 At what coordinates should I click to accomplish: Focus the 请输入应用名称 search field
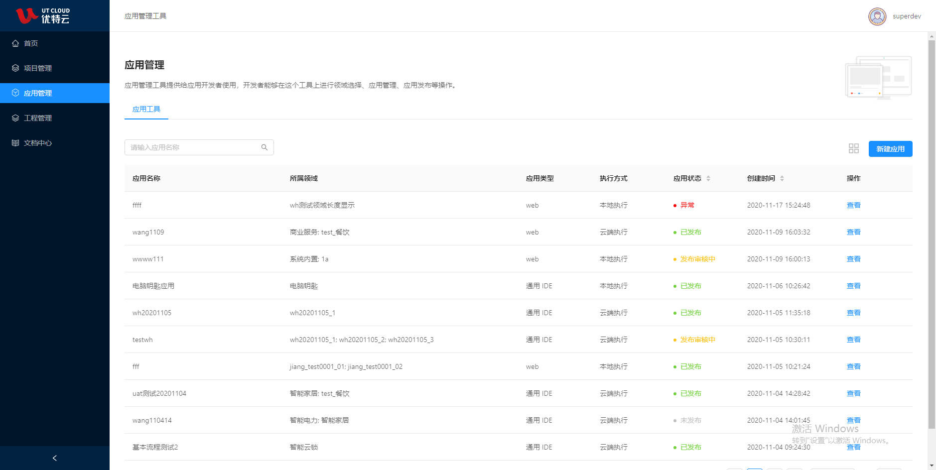point(199,147)
